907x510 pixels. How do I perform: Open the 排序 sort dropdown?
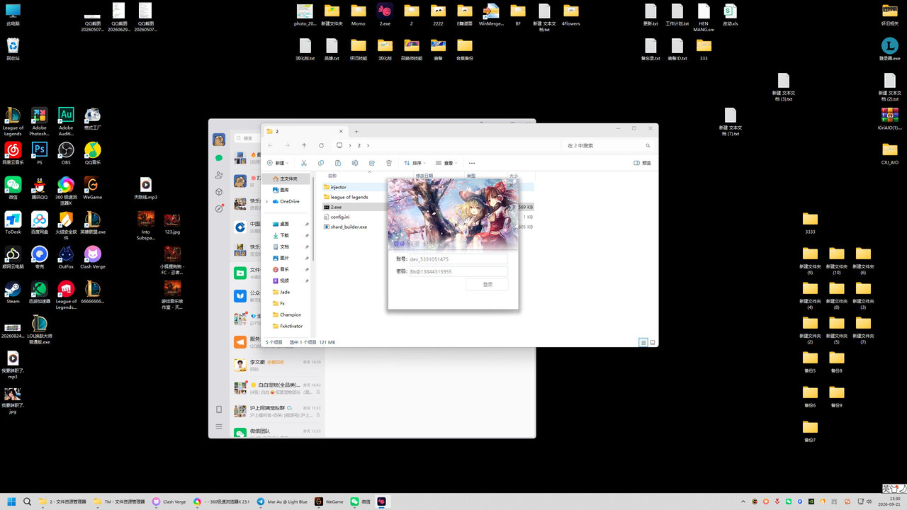click(x=415, y=163)
